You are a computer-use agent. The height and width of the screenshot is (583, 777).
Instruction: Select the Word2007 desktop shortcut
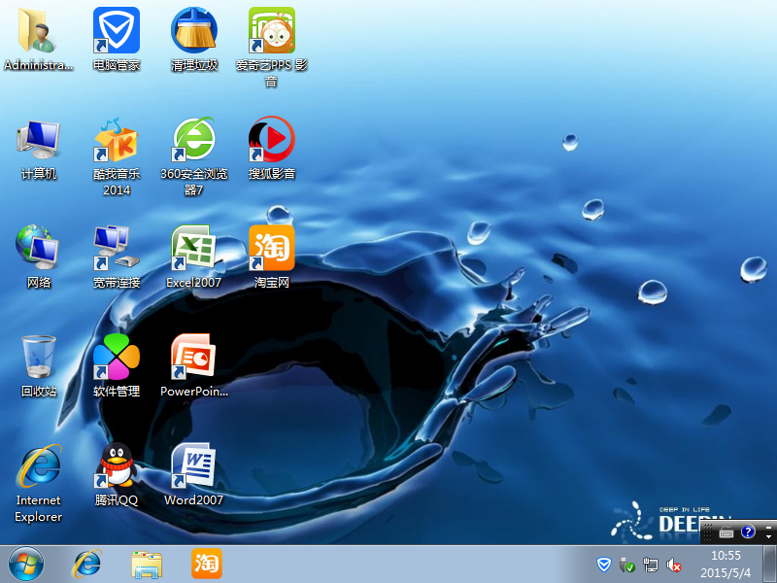pyautogui.click(x=193, y=474)
